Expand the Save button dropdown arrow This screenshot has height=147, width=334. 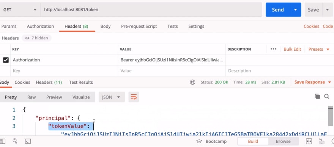[x=327, y=10]
